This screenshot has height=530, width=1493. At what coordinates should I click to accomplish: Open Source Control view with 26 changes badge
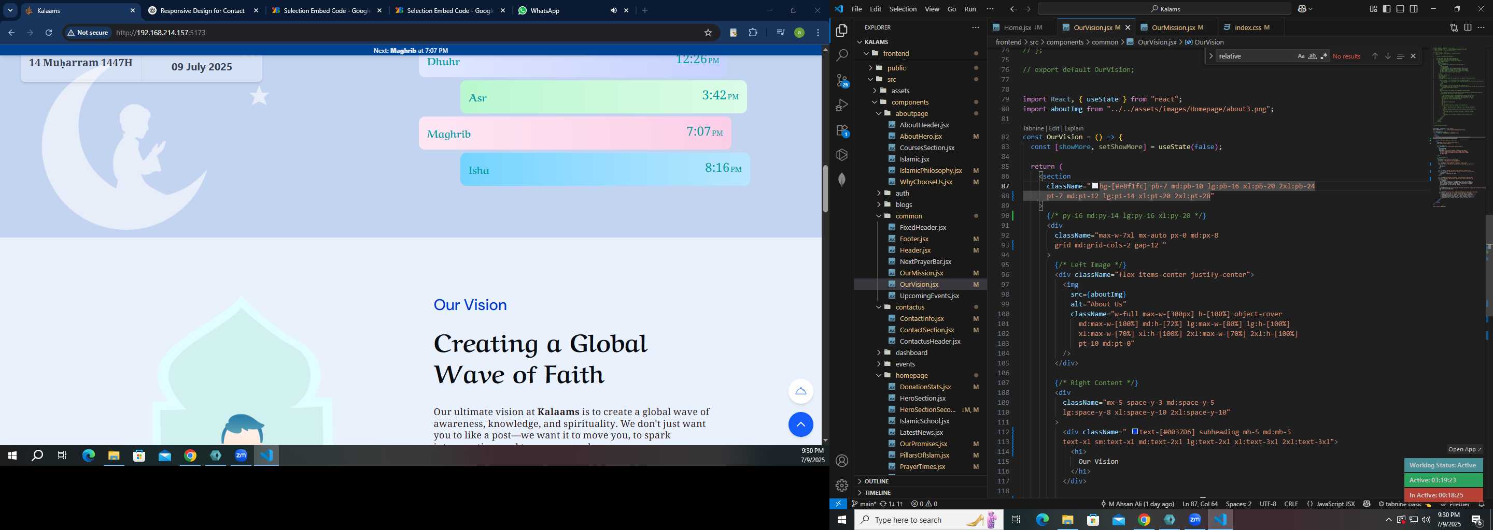tap(842, 80)
